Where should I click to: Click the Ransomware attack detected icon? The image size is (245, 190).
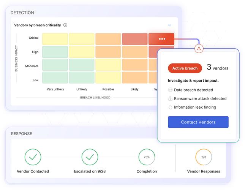170,99
